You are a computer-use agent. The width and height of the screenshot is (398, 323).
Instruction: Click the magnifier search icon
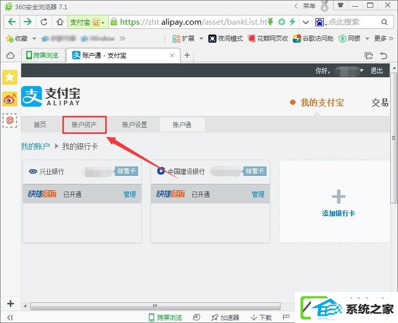pos(385,22)
